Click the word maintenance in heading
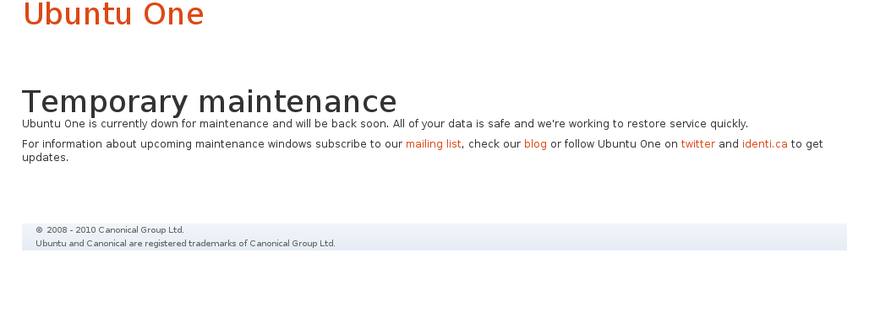 298,101
